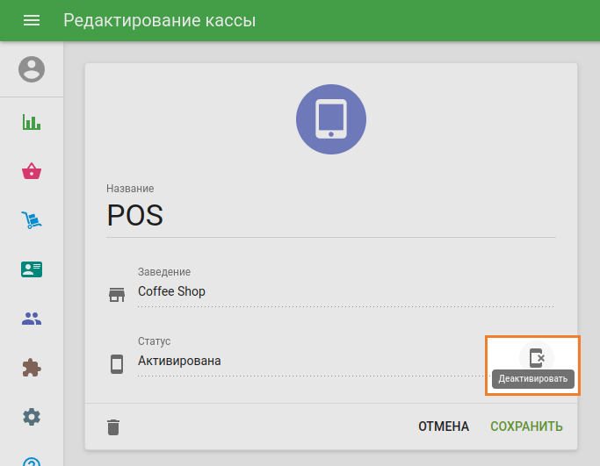Open the hamburger navigation menu
This screenshot has width=600, height=466.
tap(32, 20)
